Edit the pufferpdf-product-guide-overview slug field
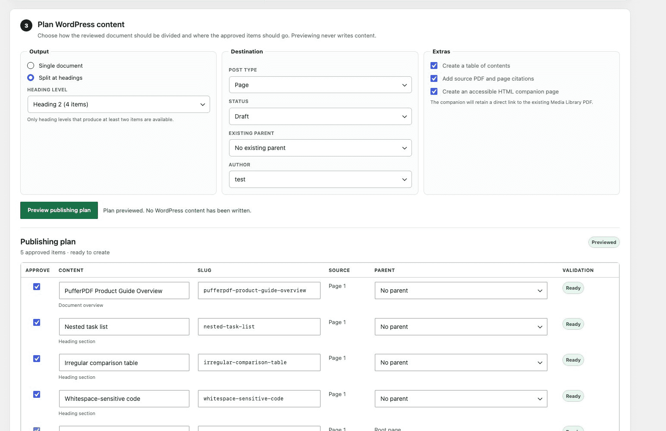Image resolution: width=666 pixels, height=431 pixels. pyautogui.click(x=259, y=290)
